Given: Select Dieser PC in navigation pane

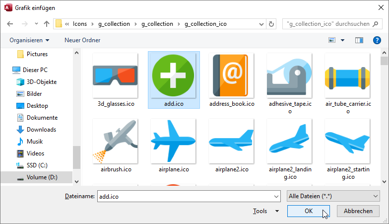Looking at the screenshot, I should click(30, 70).
